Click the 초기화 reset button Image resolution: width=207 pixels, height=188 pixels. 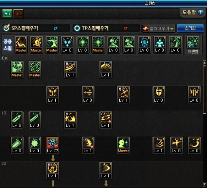pos(190,28)
